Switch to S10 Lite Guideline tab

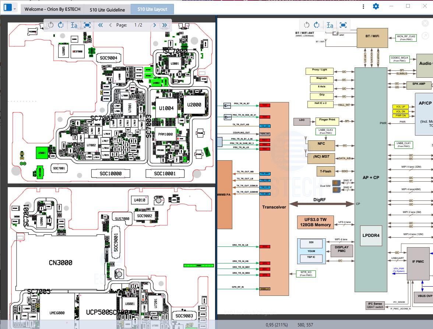pos(107,10)
